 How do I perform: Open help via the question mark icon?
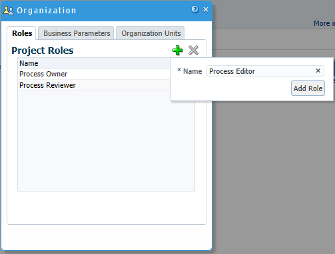tap(195, 9)
